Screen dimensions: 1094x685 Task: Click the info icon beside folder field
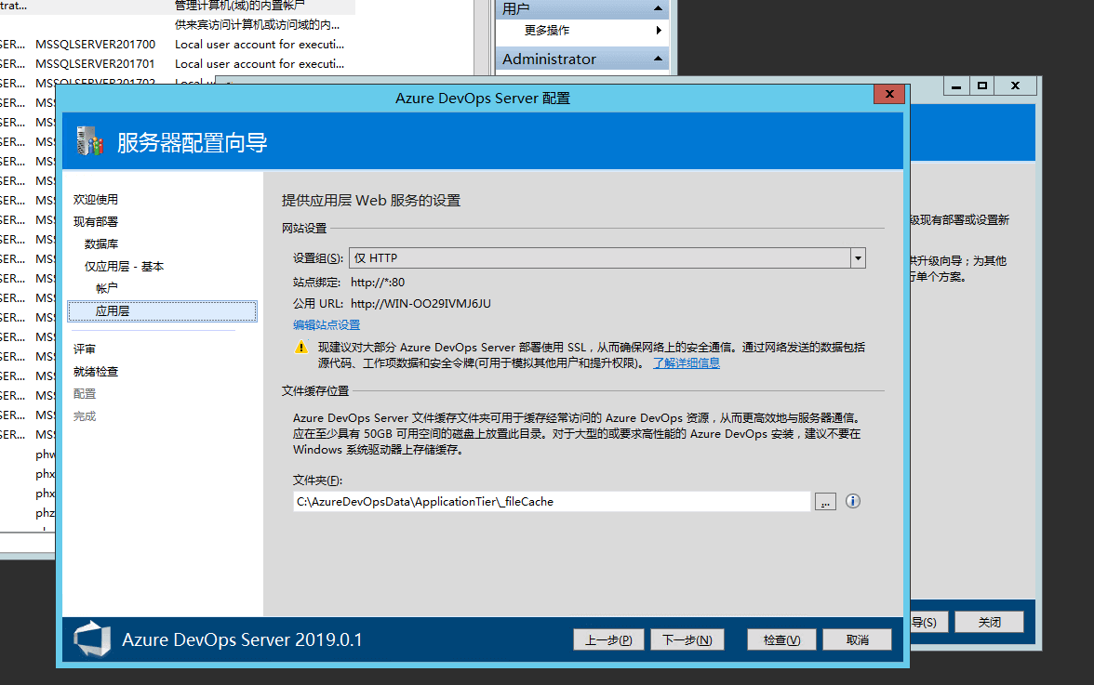coord(852,501)
